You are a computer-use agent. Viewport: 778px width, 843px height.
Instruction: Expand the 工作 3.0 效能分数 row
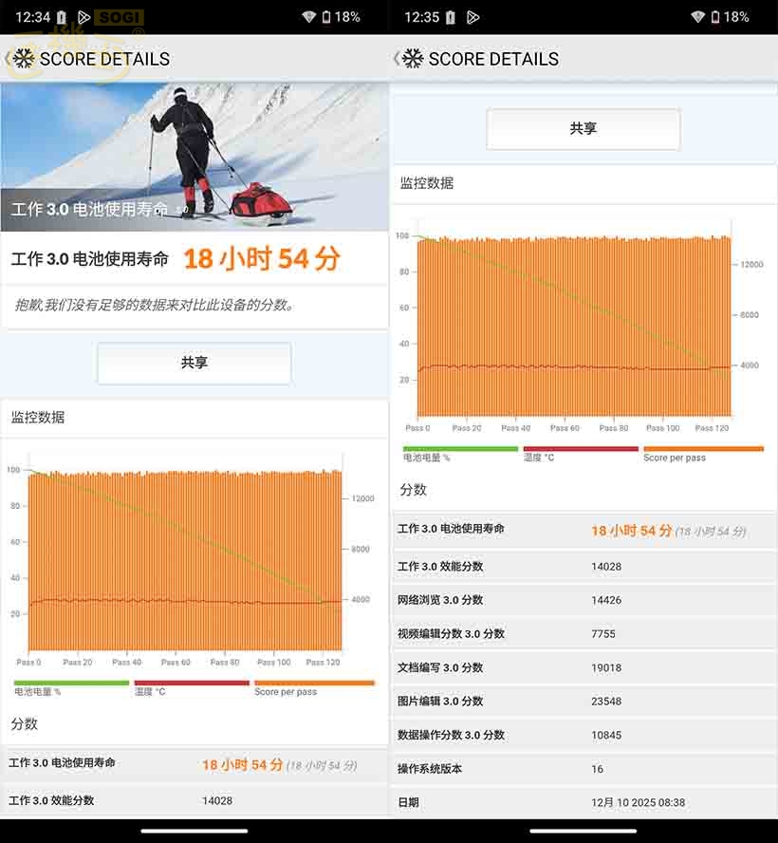(194, 800)
